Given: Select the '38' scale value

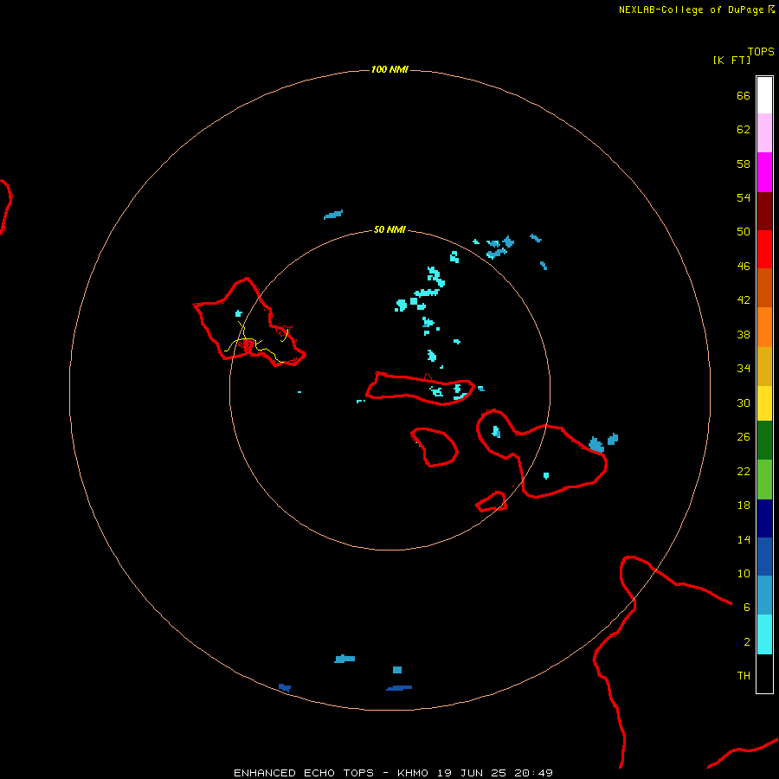Looking at the screenshot, I should (744, 335).
